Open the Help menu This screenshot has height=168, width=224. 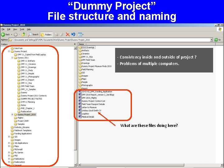[x=29, y=29]
